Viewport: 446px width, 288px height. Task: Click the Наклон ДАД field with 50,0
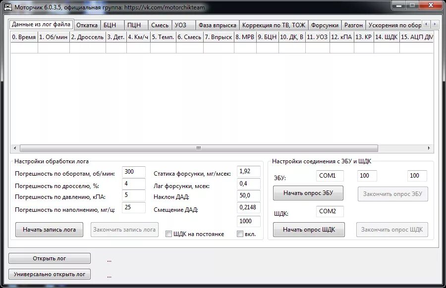[x=249, y=195]
